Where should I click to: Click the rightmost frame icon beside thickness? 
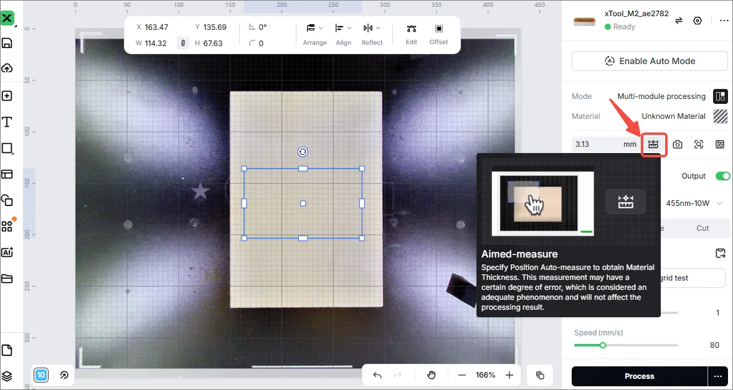(721, 144)
